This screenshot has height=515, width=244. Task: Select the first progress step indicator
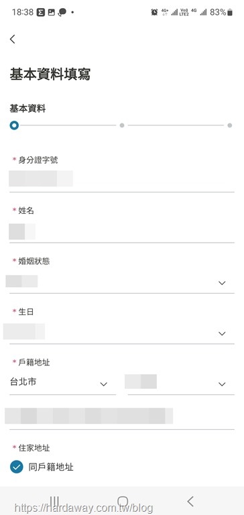pos(14,125)
